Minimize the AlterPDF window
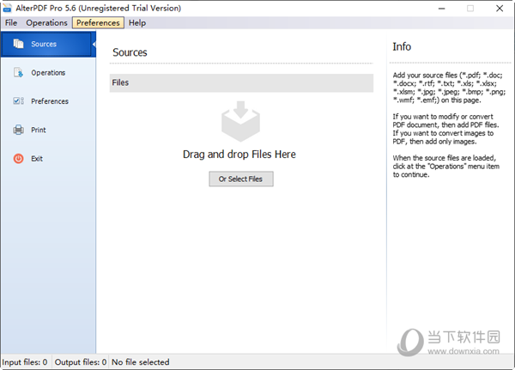The image size is (515, 370). 441,9
